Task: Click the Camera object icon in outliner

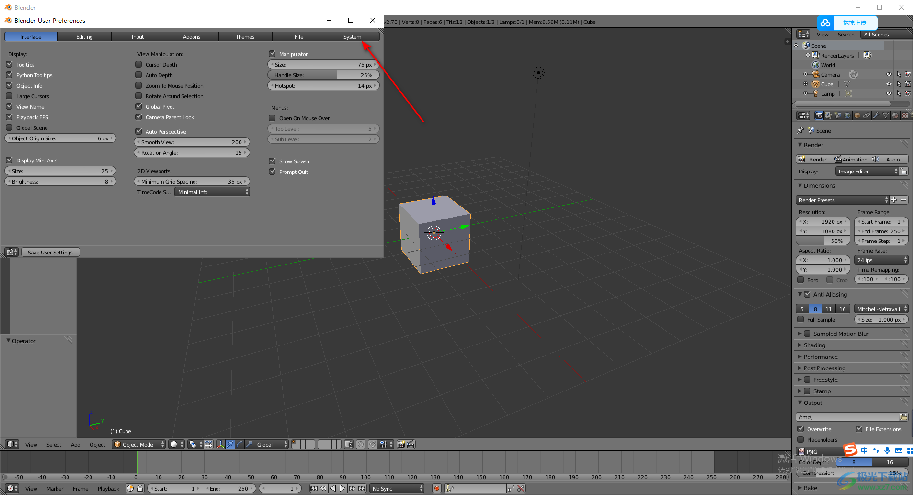Action: (816, 74)
